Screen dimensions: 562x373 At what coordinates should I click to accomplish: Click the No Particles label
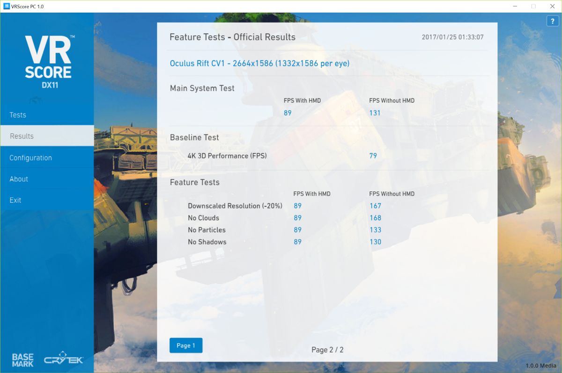[207, 230]
